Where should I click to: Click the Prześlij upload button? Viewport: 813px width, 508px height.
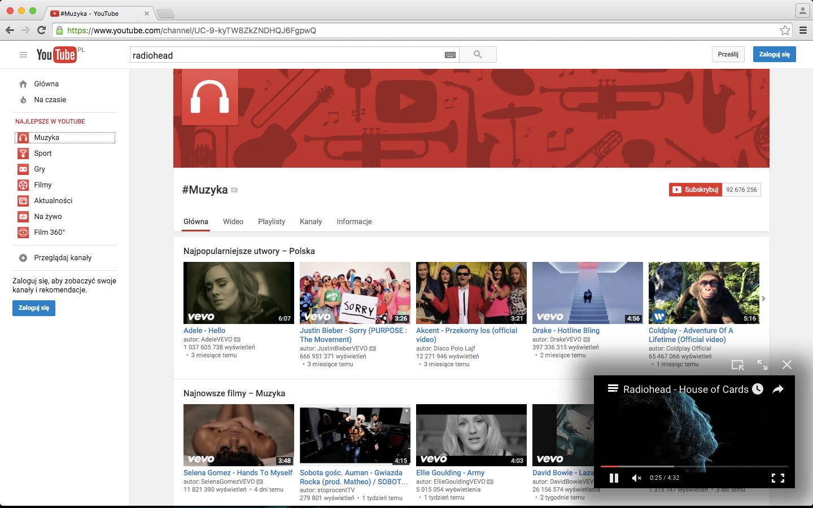[728, 54]
